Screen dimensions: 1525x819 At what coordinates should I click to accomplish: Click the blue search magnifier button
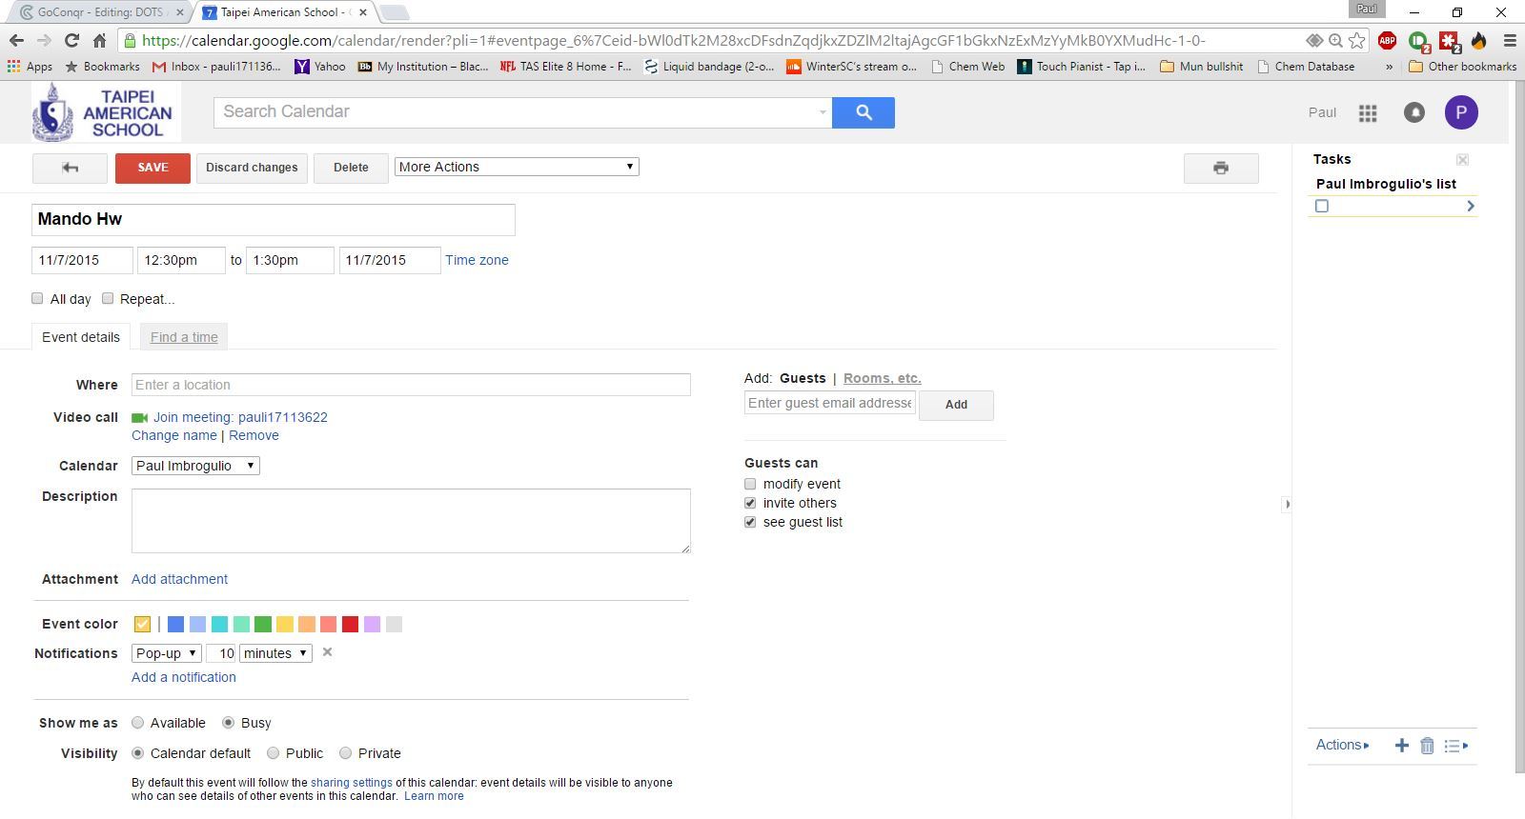point(863,112)
